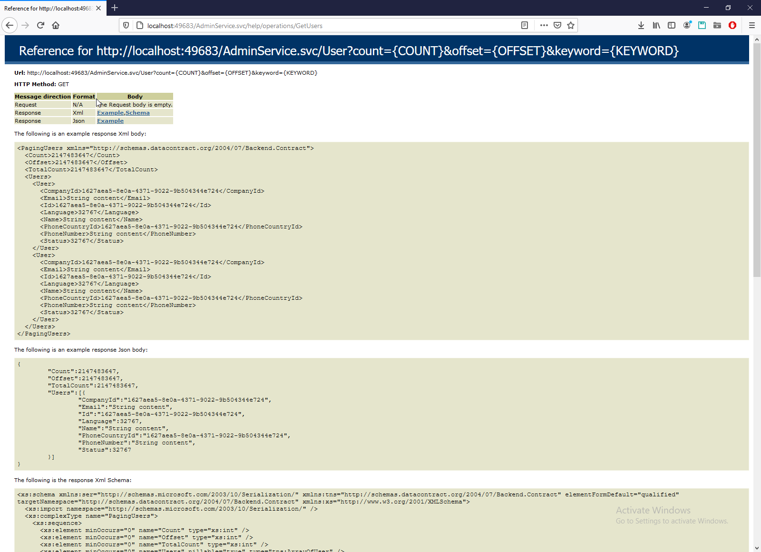Click the teal floppy disk extension icon
761x552 pixels.
[702, 25]
